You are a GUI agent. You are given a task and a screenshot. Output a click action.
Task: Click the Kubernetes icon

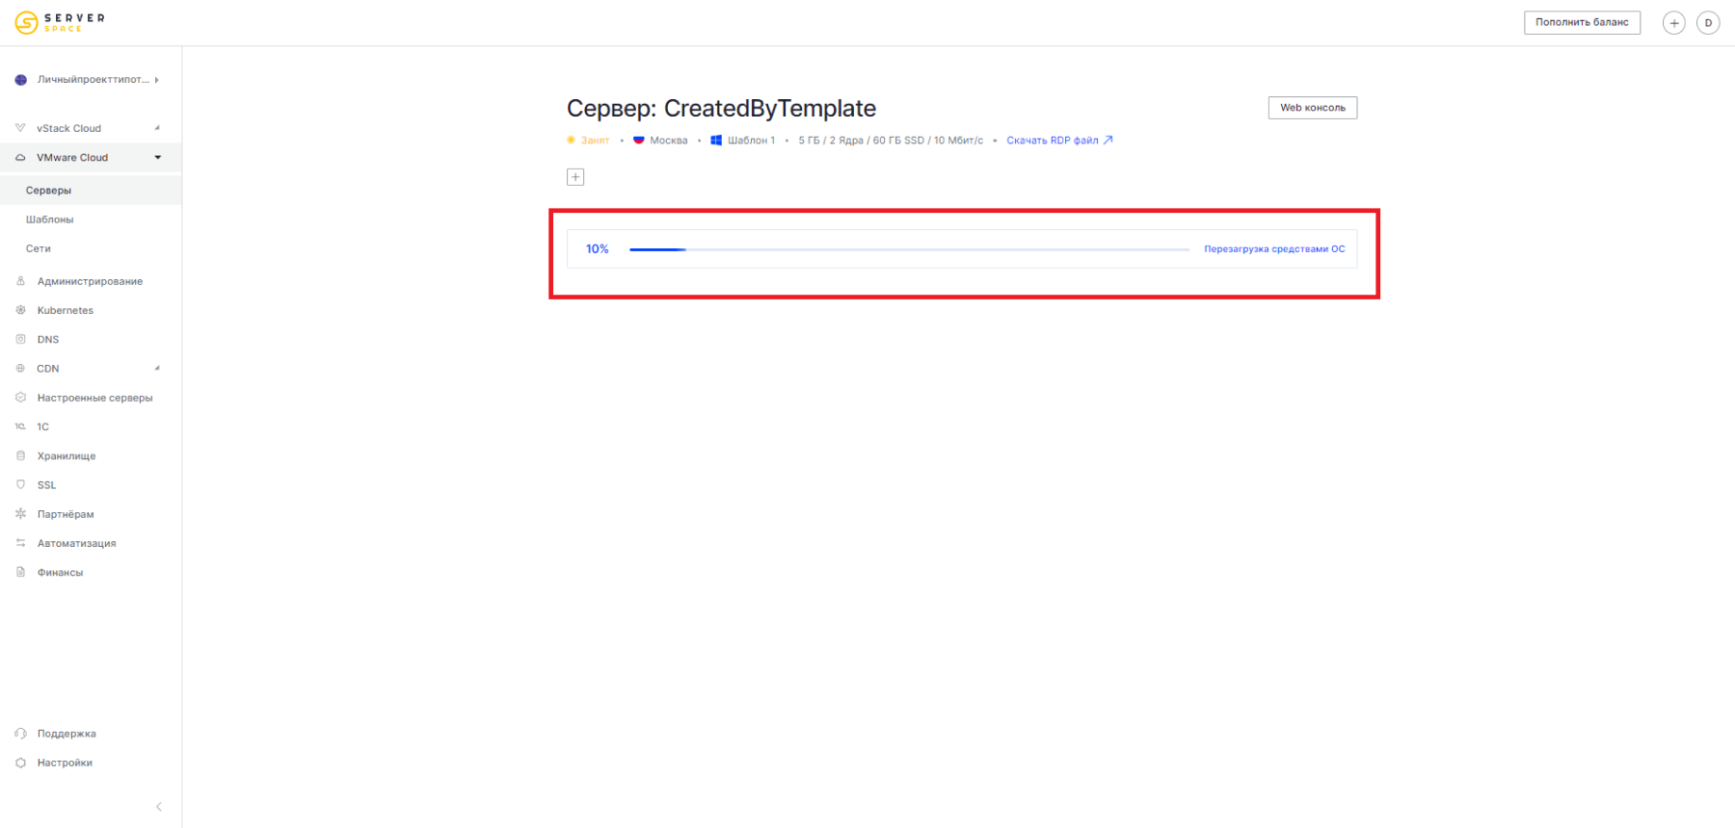tap(20, 310)
